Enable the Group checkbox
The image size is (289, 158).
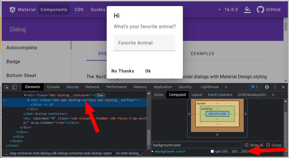(x=268, y=145)
